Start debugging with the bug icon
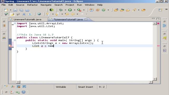The image size is (169, 95). pyautogui.click(x=61, y=10)
